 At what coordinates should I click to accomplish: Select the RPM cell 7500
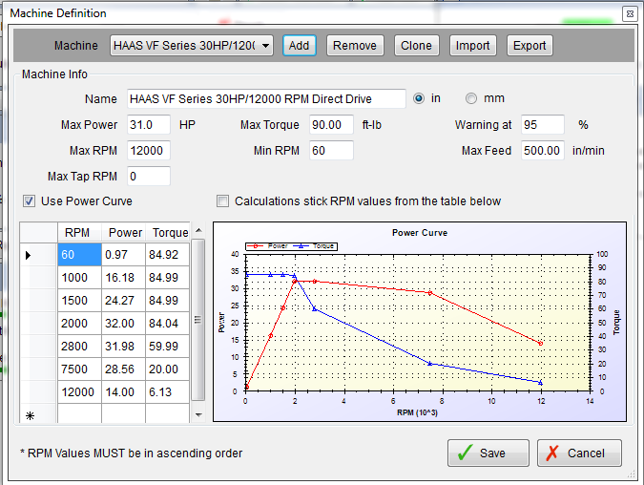coord(79,369)
